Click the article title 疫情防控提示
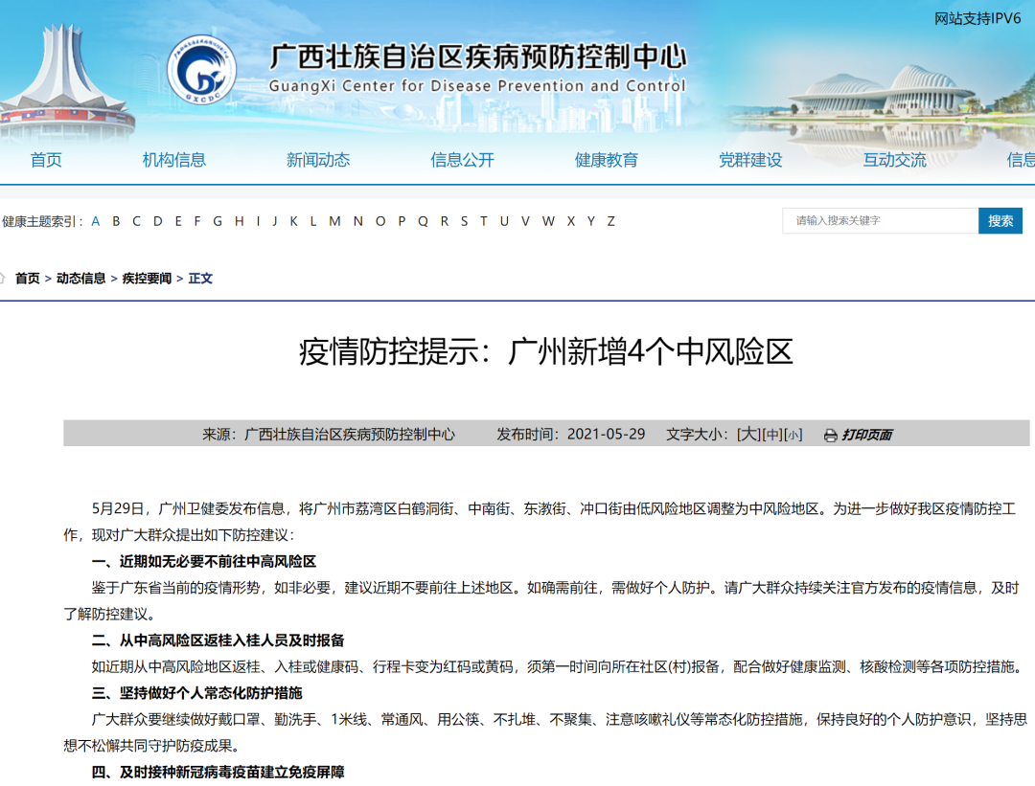 click(x=546, y=351)
